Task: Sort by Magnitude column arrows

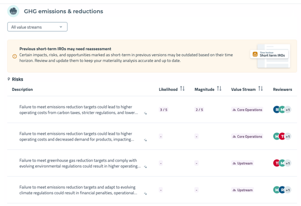Action: 219,89
